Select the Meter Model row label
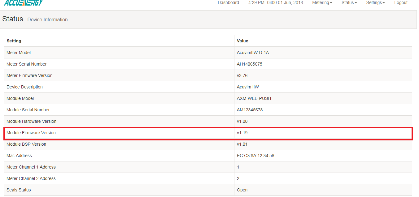This screenshot has width=419, height=197. [19, 53]
